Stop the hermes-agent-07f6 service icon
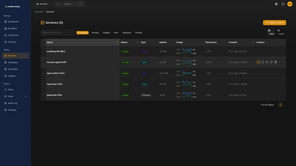Image resolution: width=296 pixels, height=166 pixels. coord(263,62)
